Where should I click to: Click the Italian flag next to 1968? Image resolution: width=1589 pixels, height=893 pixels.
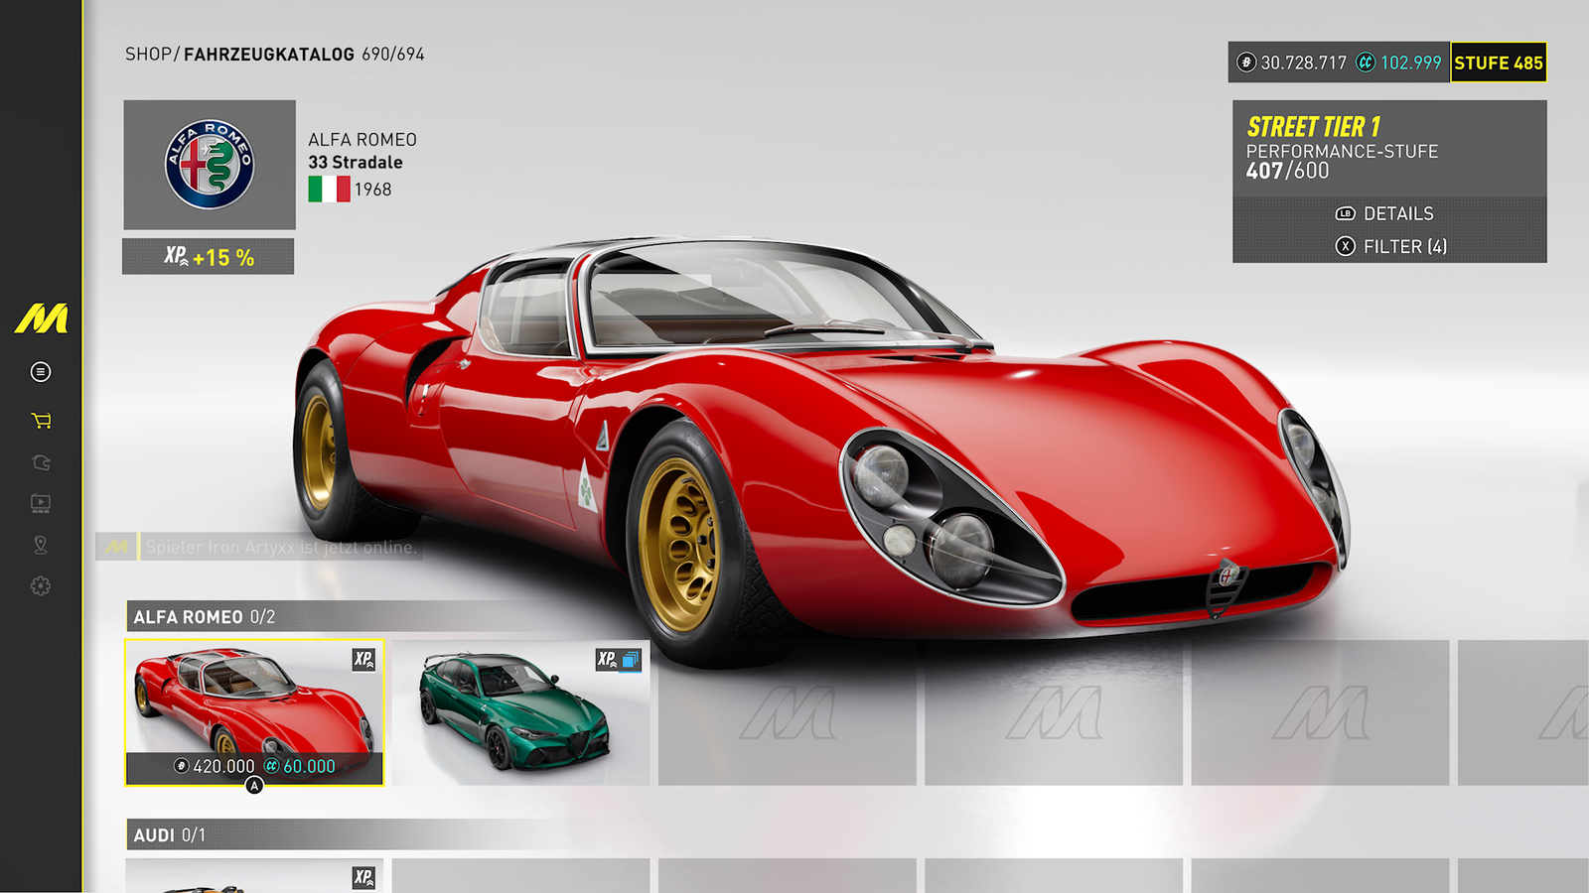click(x=329, y=189)
